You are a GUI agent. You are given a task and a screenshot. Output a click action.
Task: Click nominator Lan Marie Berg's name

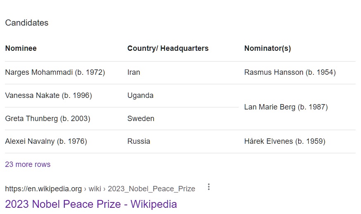click(286, 107)
